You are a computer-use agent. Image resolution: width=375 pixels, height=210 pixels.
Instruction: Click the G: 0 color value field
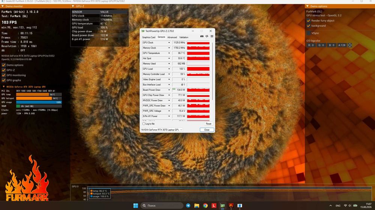(x=321, y=45)
